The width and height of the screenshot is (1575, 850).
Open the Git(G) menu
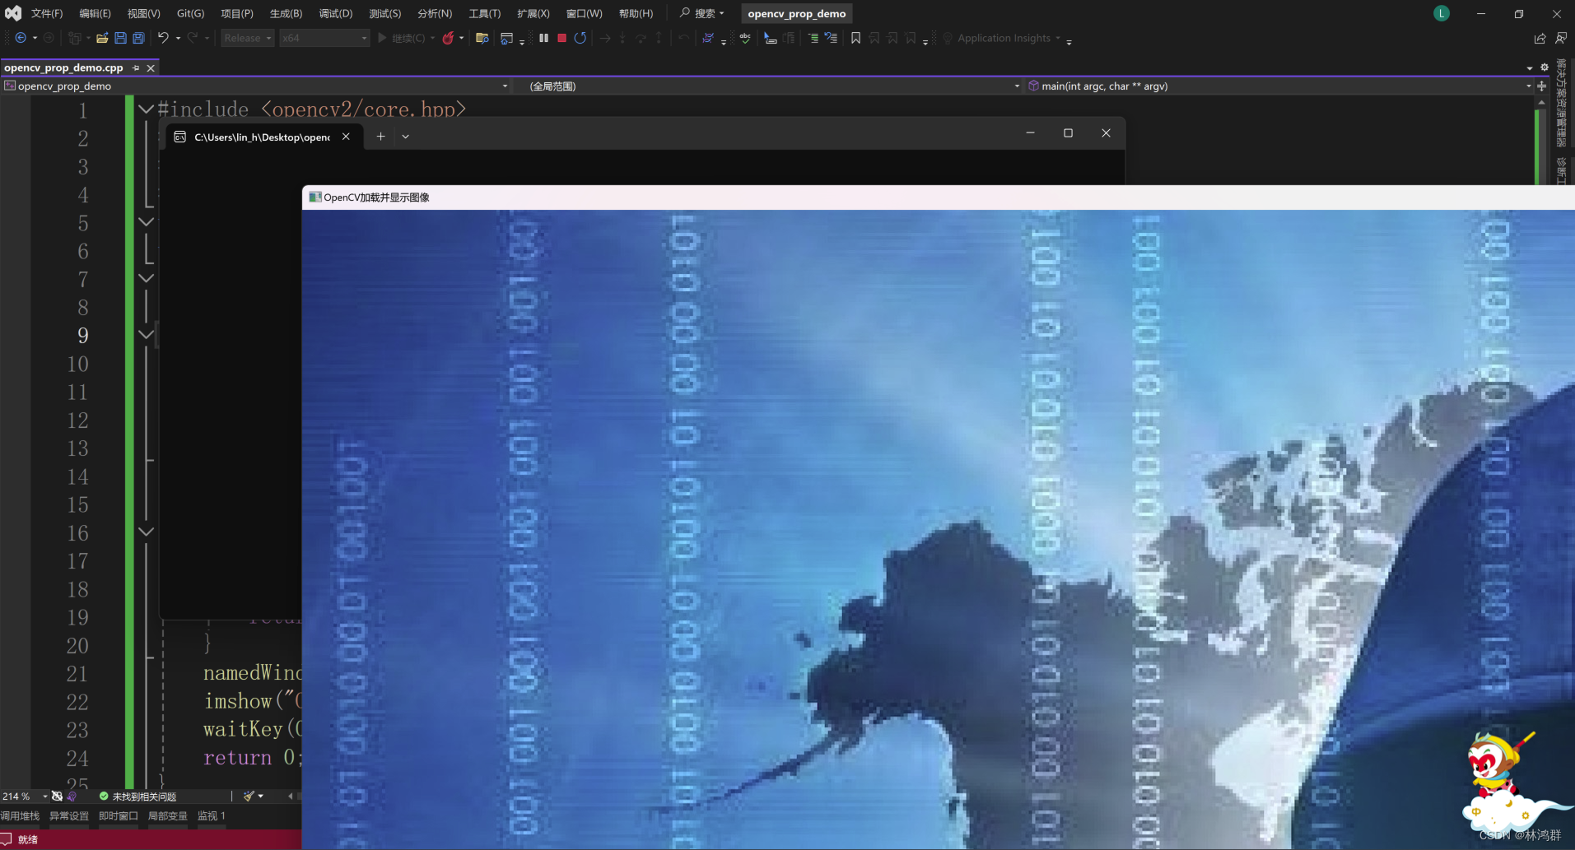tap(190, 13)
